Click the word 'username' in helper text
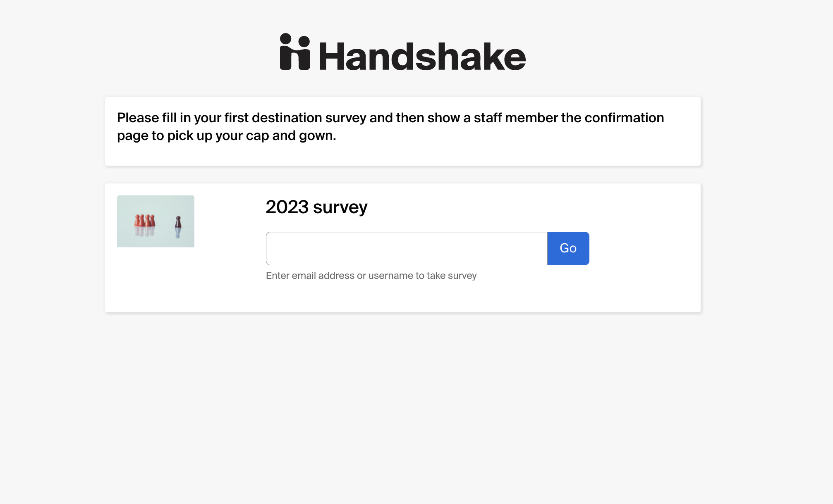This screenshot has width=833, height=504. click(390, 276)
